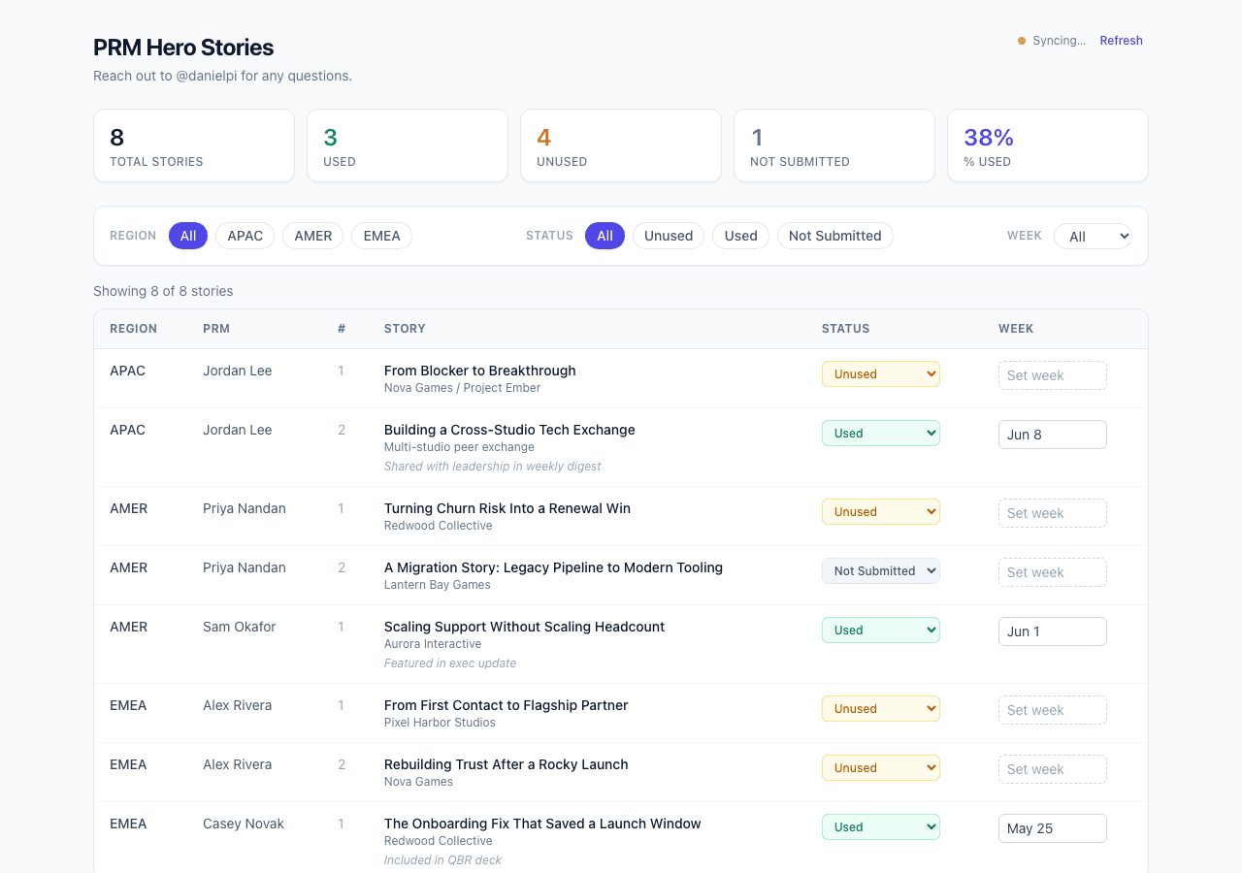1242x873 pixels.
Task: Click the Total Stories card
Action: (194, 145)
